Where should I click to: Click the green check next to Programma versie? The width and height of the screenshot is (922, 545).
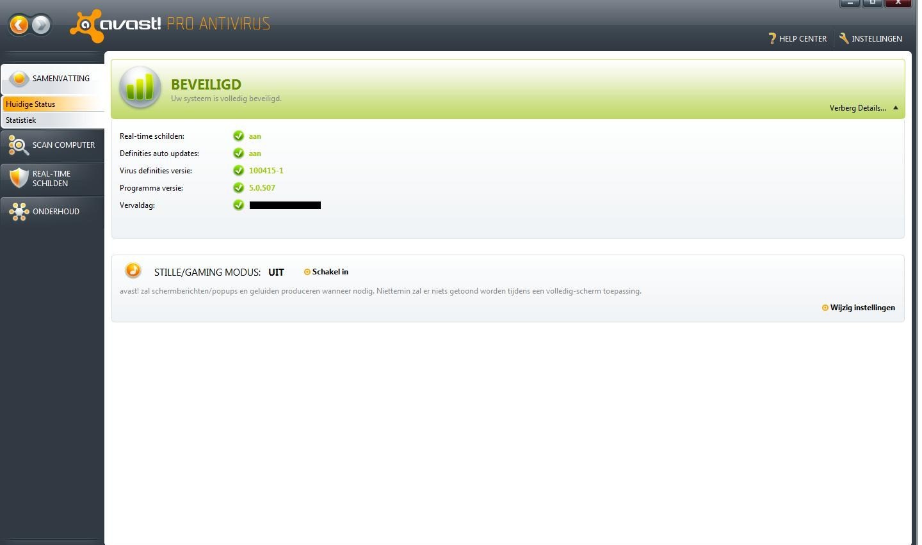(x=239, y=187)
